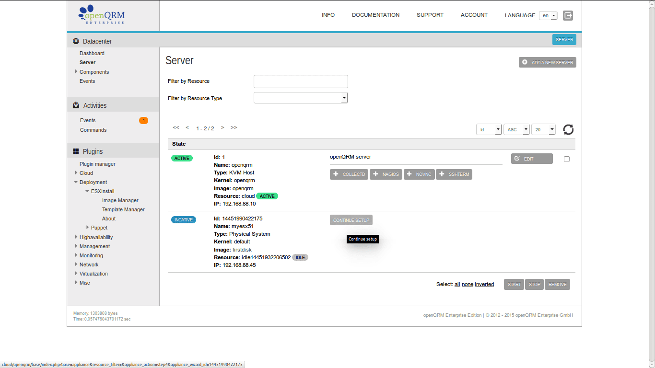The height and width of the screenshot is (368, 655).
Task: Click the pencil icon on Edit button
Action: [517, 159]
